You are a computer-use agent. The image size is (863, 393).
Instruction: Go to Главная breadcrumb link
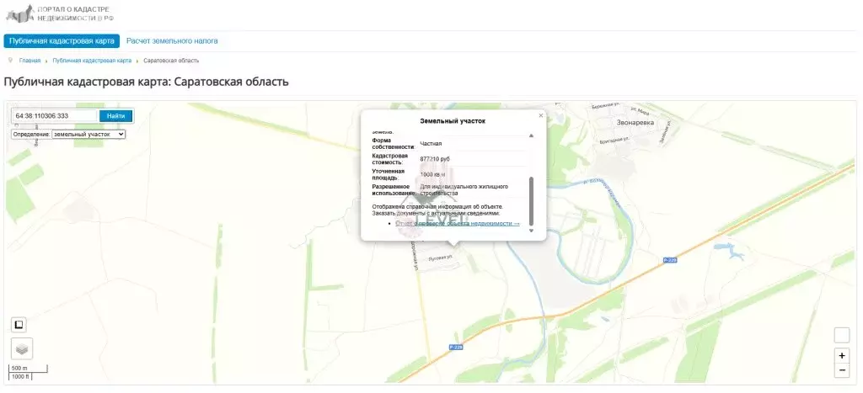click(x=30, y=61)
